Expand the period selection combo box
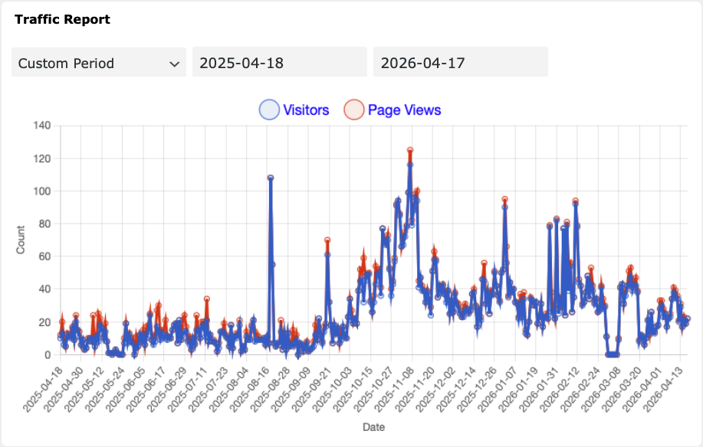Viewport: 703px width, 447px height. [x=98, y=62]
